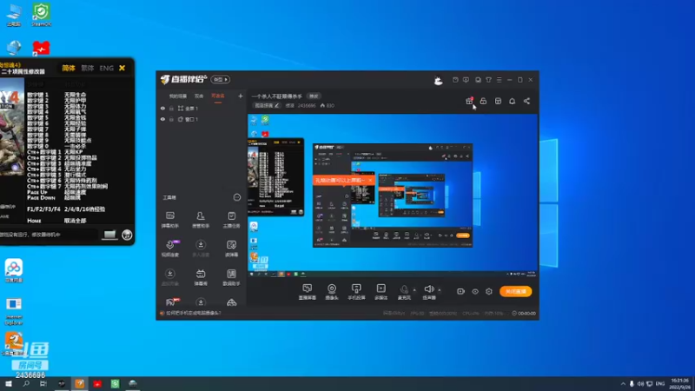The width and height of the screenshot is (695, 391).
Task: Open the camera-to-phone help tip link
Action: 194,313
